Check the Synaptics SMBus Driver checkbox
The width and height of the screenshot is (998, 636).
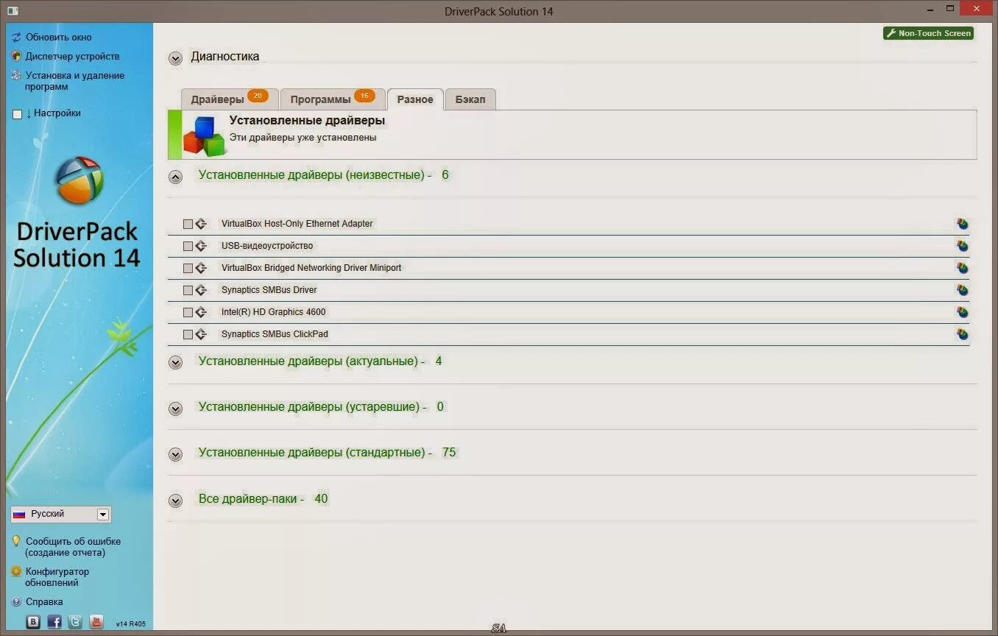188,290
